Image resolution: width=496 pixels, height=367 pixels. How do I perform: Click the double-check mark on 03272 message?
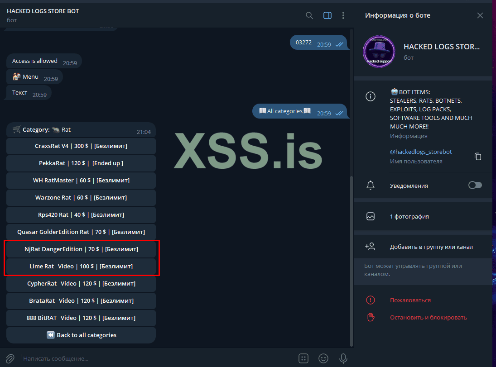(x=339, y=44)
